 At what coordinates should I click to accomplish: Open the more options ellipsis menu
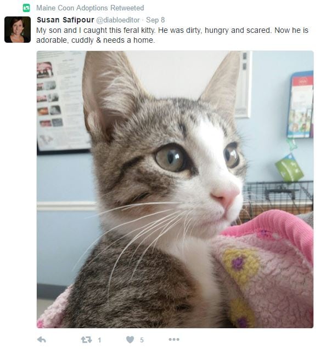(174, 340)
